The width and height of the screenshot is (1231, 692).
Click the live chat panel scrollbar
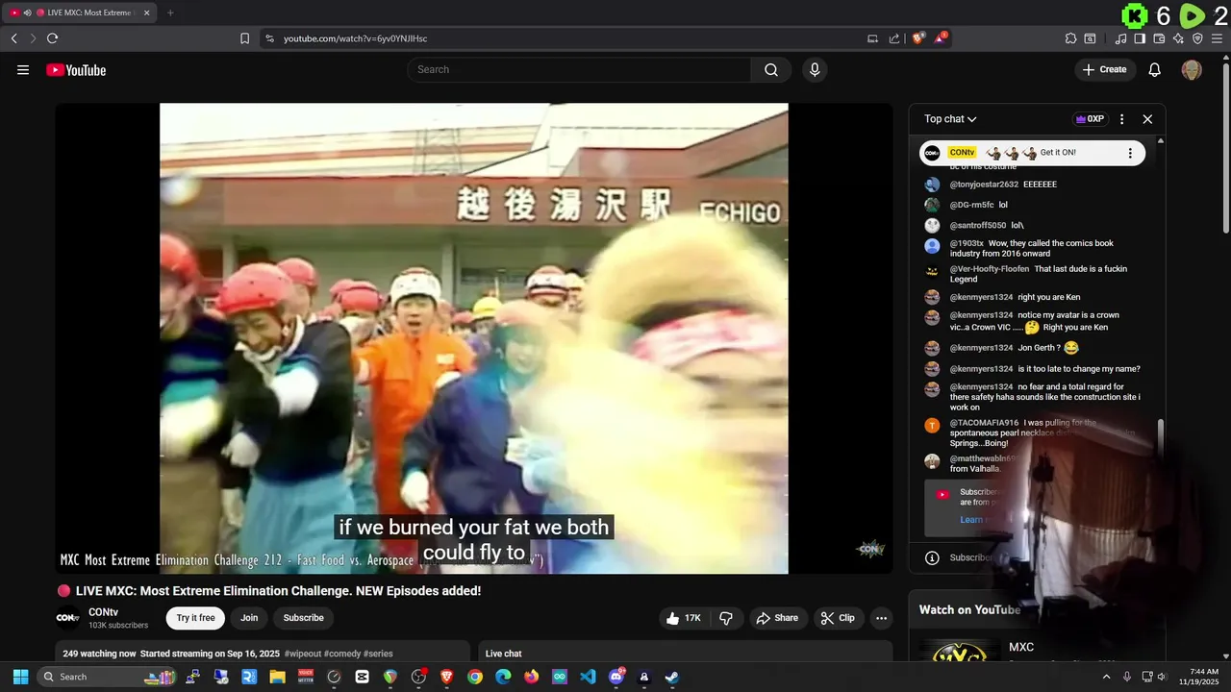pyautogui.click(x=1160, y=437)
